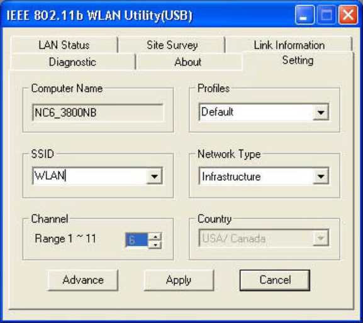
Task: Expand the Profiles dropdown arrow
Action: [321, 112]
